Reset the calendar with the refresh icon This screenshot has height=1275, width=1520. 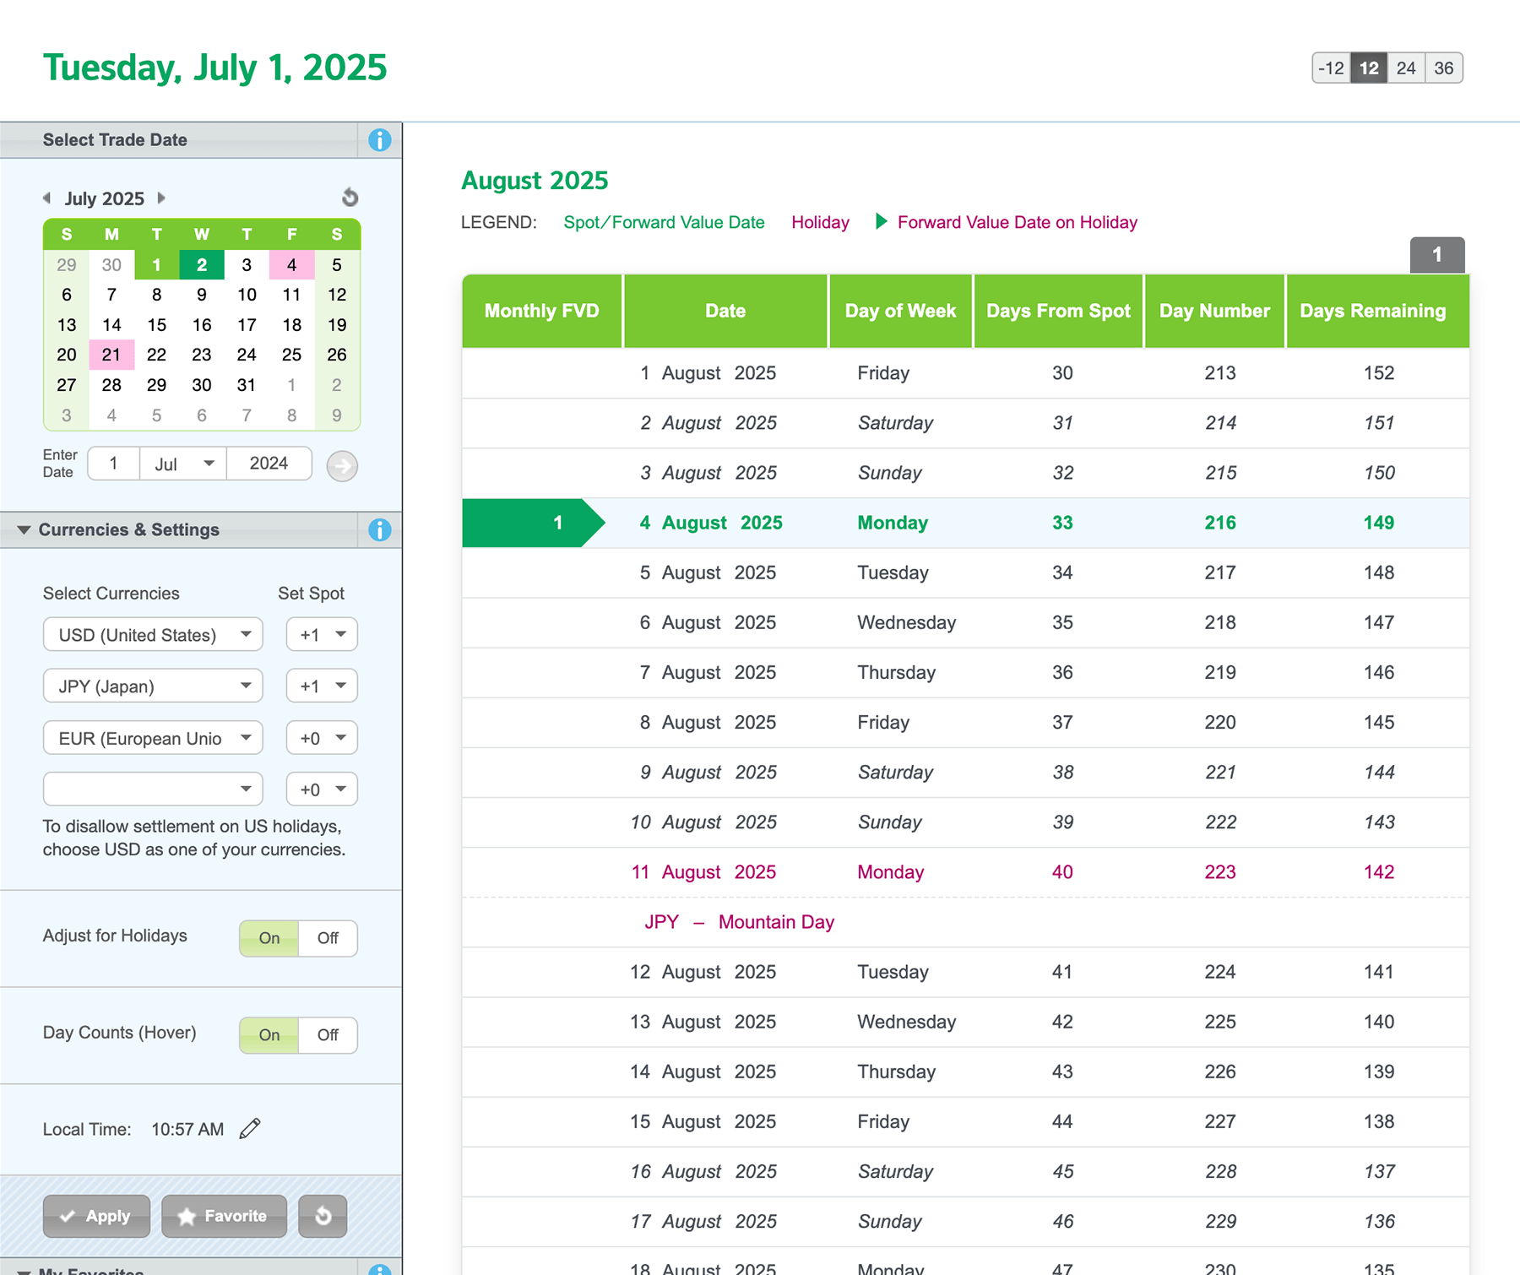coord(350,198)
